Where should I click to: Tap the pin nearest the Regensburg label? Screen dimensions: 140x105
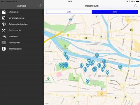[107, 72]
